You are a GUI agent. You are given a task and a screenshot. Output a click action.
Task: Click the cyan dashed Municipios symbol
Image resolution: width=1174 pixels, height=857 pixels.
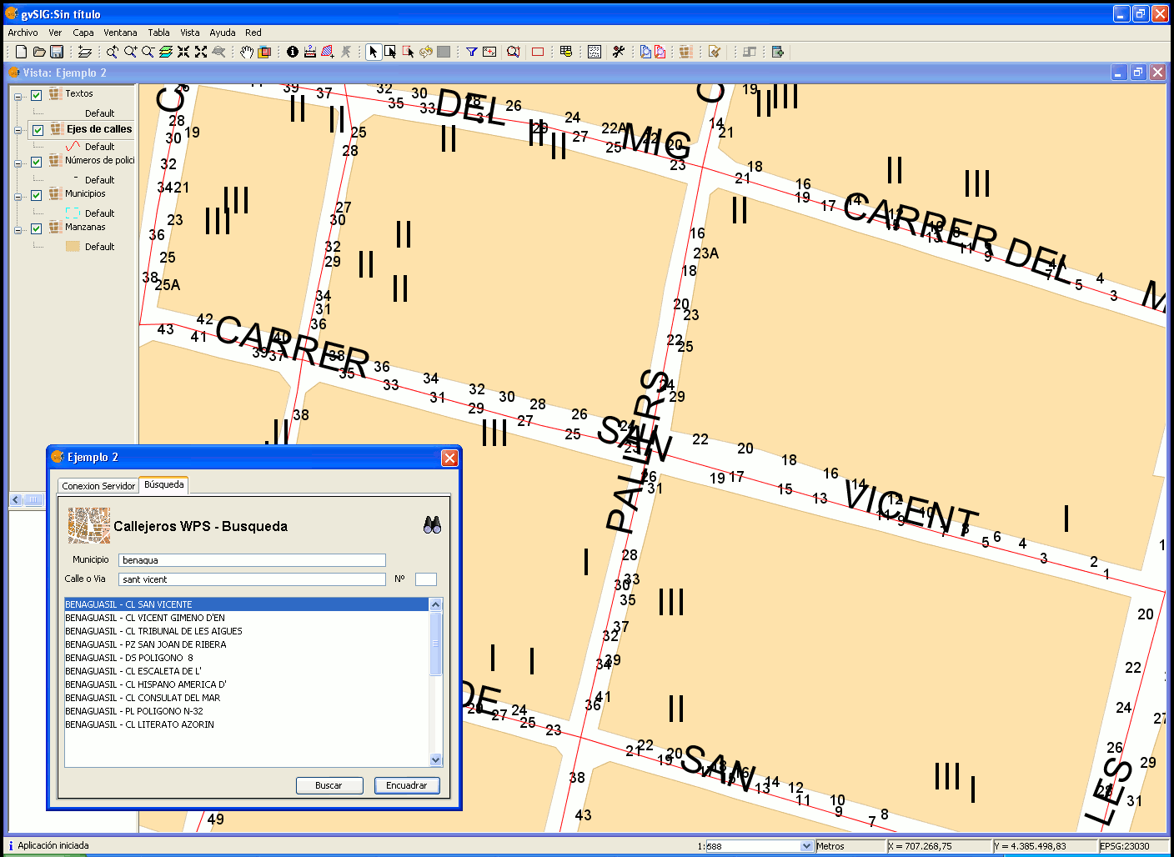[x=73, y=213]
